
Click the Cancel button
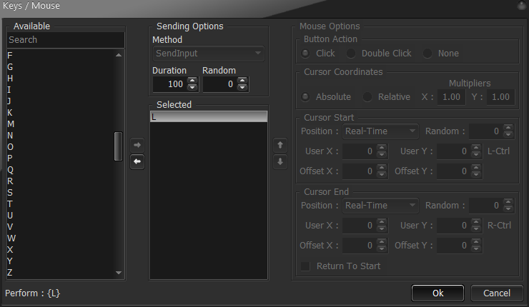tap(497, 293)
